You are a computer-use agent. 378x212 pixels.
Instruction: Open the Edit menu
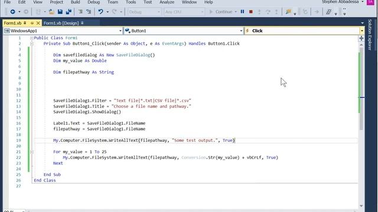(x=22, y=2)
